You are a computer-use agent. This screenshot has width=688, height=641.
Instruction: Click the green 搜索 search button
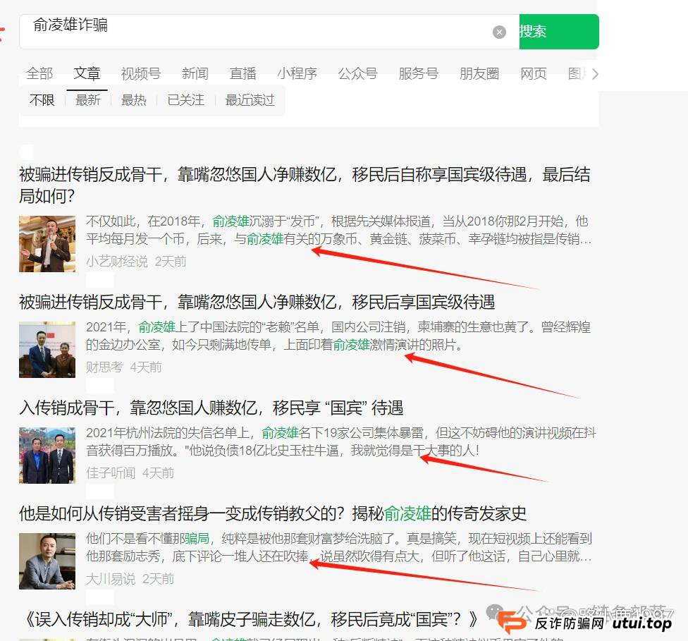559,32
